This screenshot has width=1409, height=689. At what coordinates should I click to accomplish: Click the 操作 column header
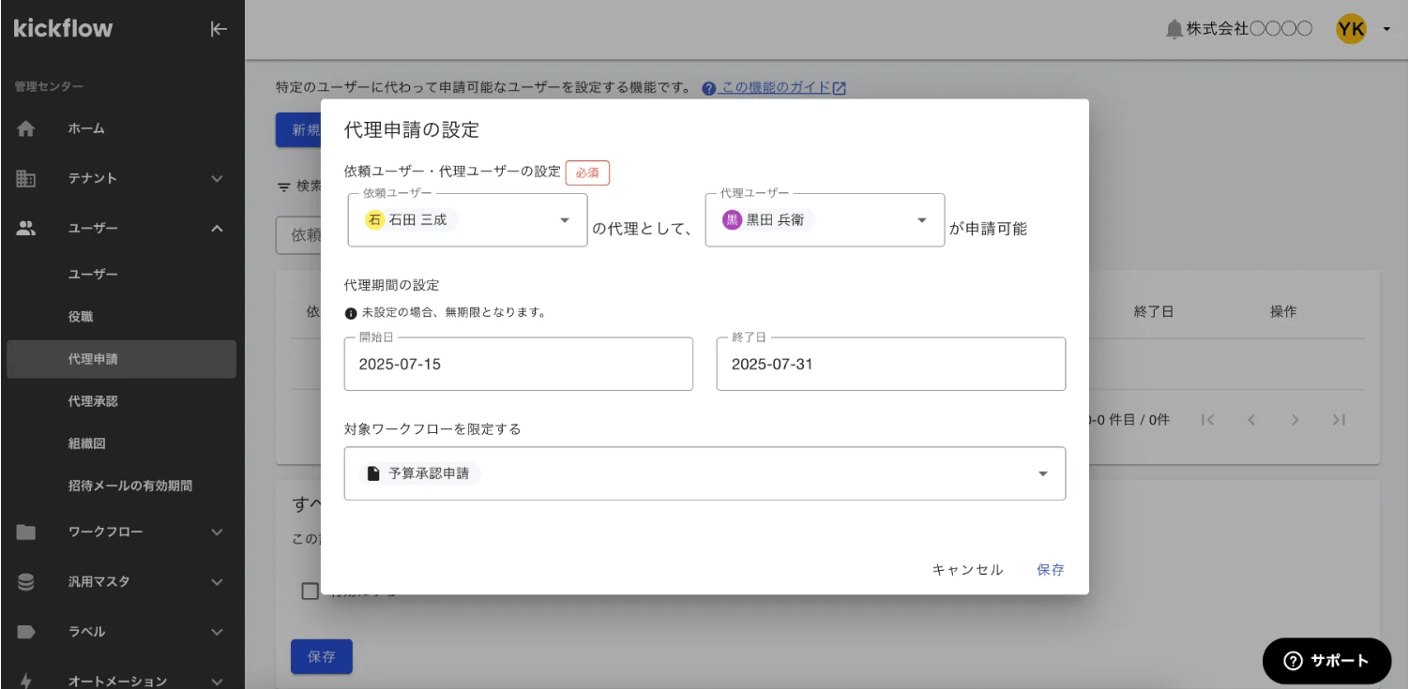tap(1283, 312)
